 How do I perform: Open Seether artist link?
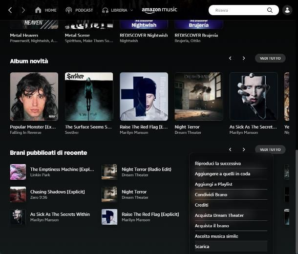(72, 132)
